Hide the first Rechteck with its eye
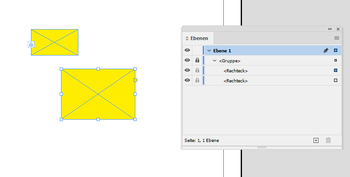350x177 pixels. click(187, 70)
